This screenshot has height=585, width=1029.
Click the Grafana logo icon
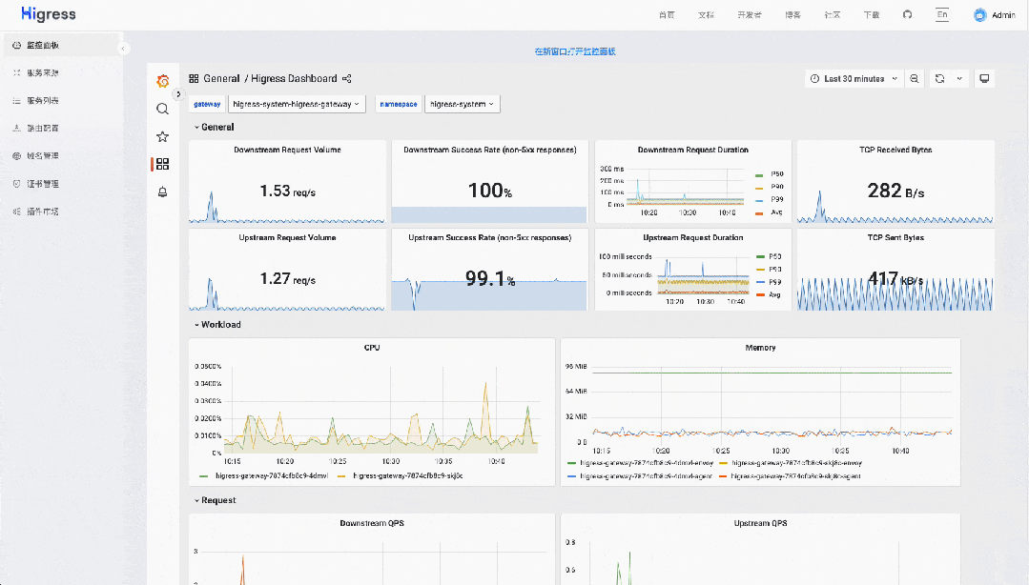162,81
